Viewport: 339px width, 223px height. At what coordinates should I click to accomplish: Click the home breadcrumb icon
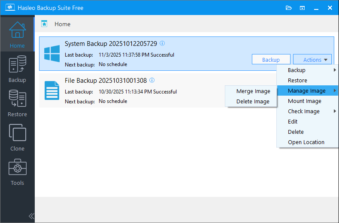tap(44, 24)
